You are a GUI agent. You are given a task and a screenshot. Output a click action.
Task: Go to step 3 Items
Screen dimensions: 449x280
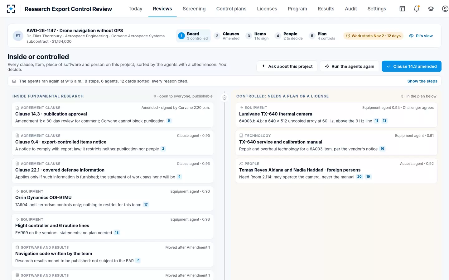coord(257,36)
